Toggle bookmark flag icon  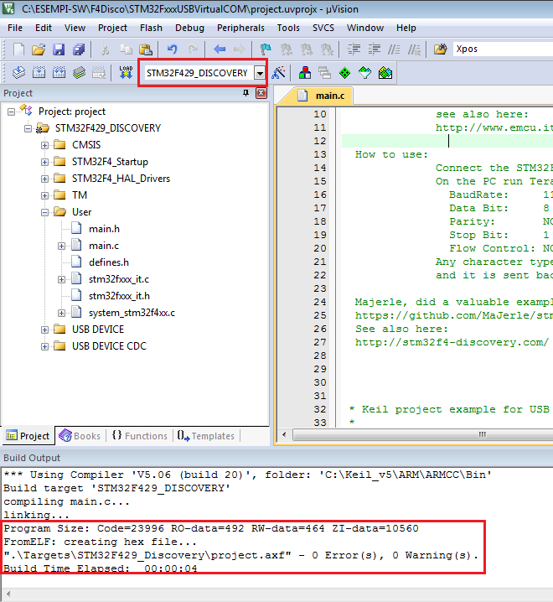(x=266, y=49)
